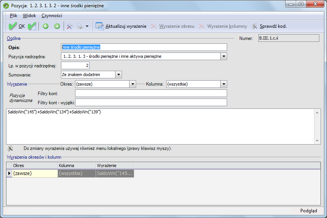The height and width of the screenshot is (218, 327).
Task: Click the Filtry kont input field
Action: [151, 93]
